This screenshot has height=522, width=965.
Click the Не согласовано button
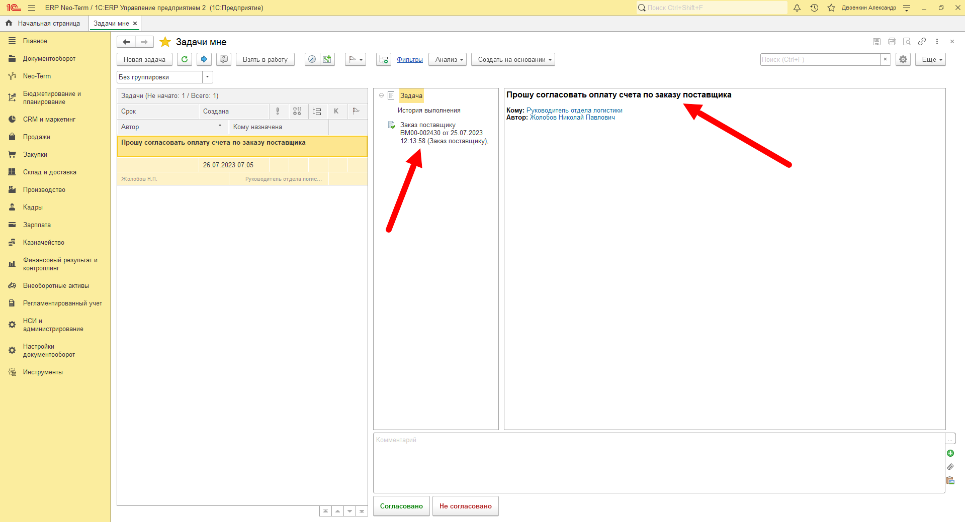click(x=466, y=506)
